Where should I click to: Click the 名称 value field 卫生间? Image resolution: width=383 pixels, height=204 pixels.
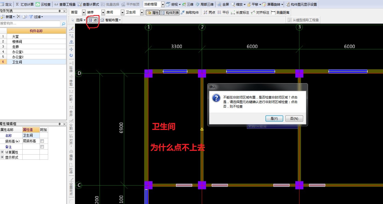(x=31, y=136)
